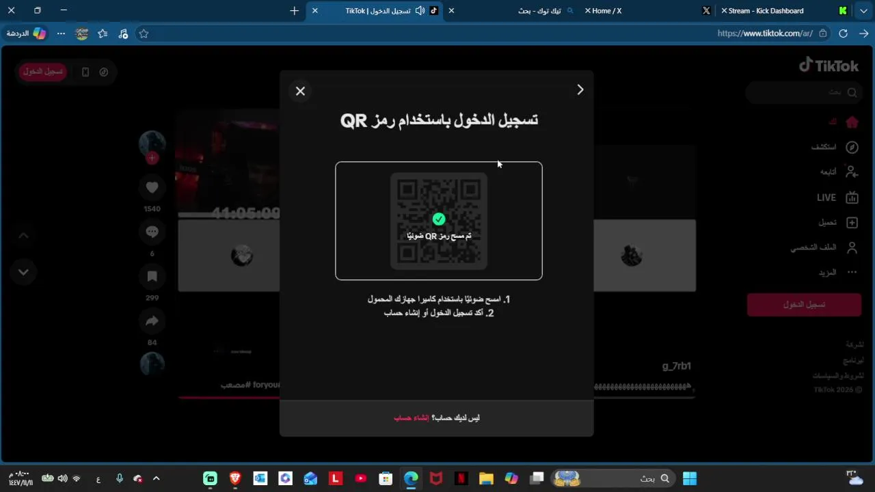The image size is (875, 492).
Task: Open the إنشاء حساب sign-up link
Action: [412, 418]
